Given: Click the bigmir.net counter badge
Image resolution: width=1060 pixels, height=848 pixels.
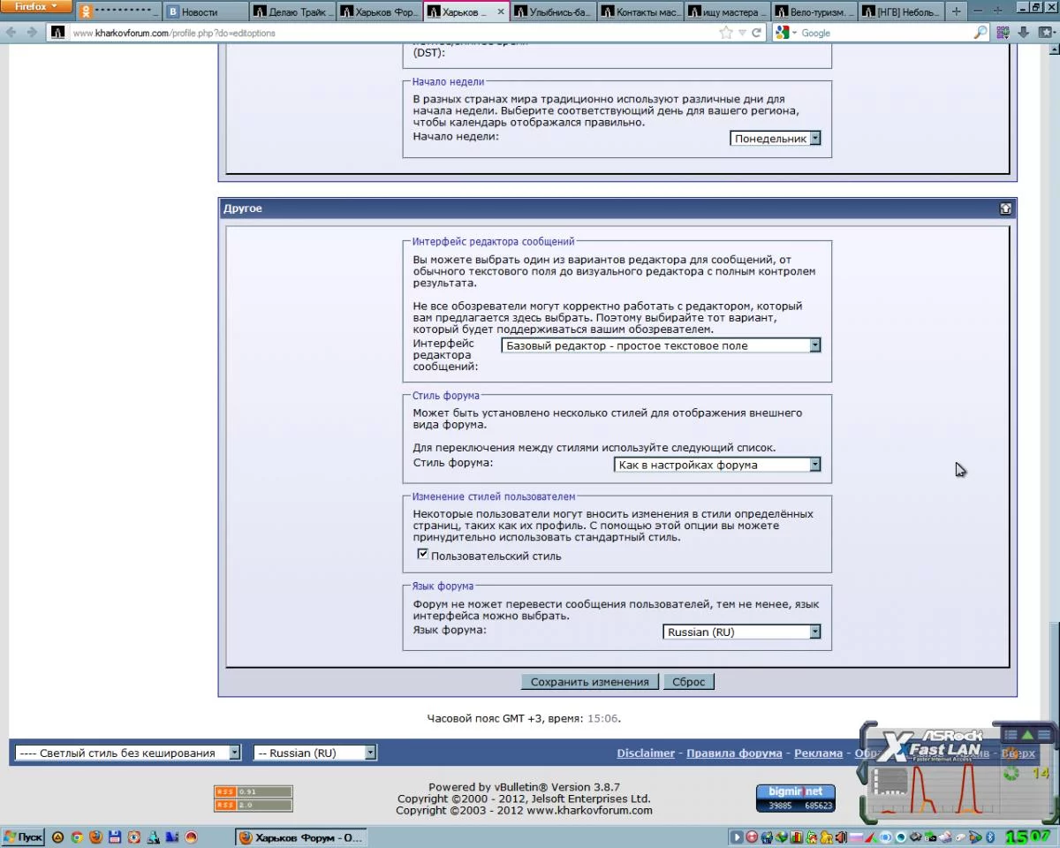Looking at the screenshot, I should coord(795,798).
